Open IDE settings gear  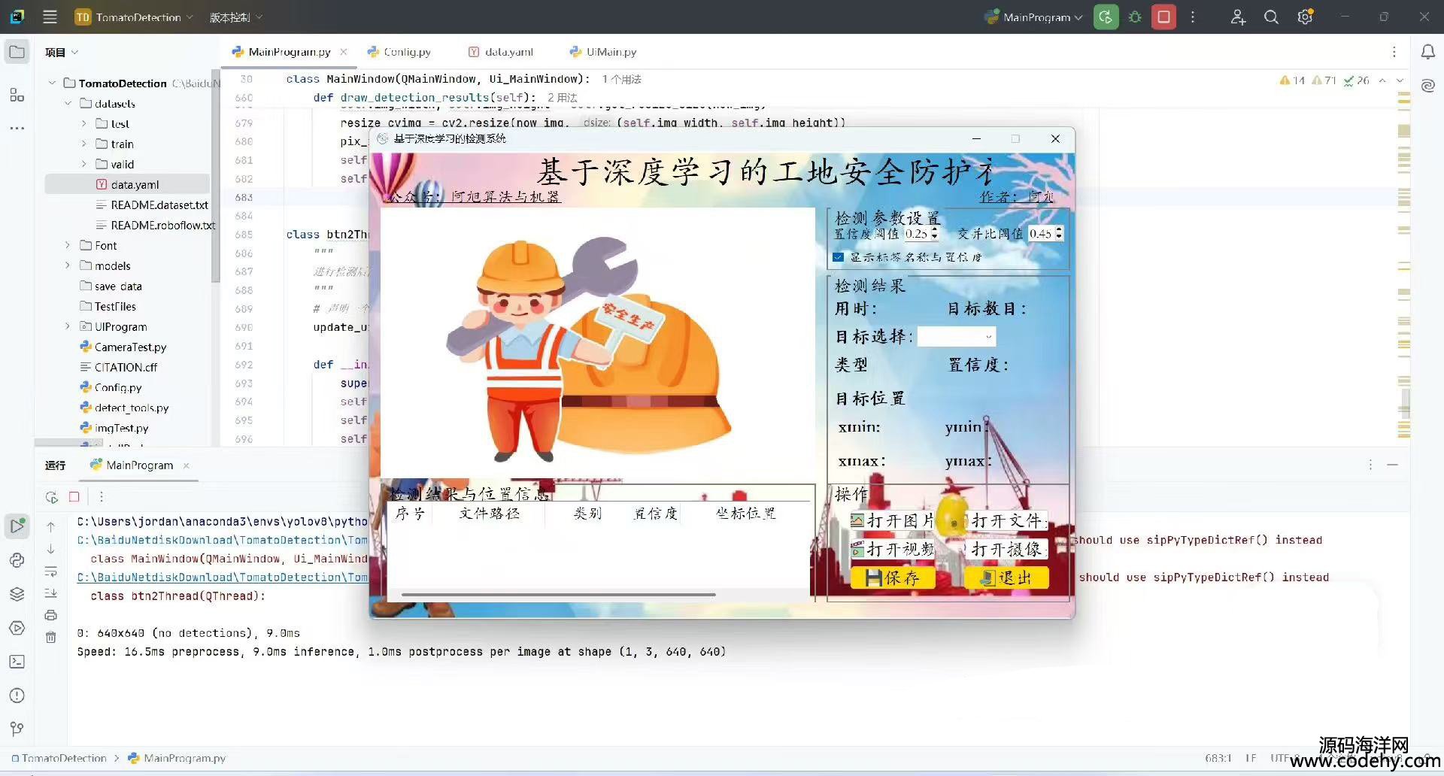(x=1305, y=17)
